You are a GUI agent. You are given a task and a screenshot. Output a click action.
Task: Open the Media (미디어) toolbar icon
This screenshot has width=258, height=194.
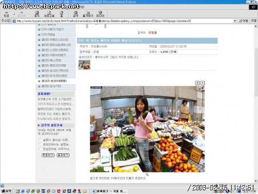(x=100, y=14)
